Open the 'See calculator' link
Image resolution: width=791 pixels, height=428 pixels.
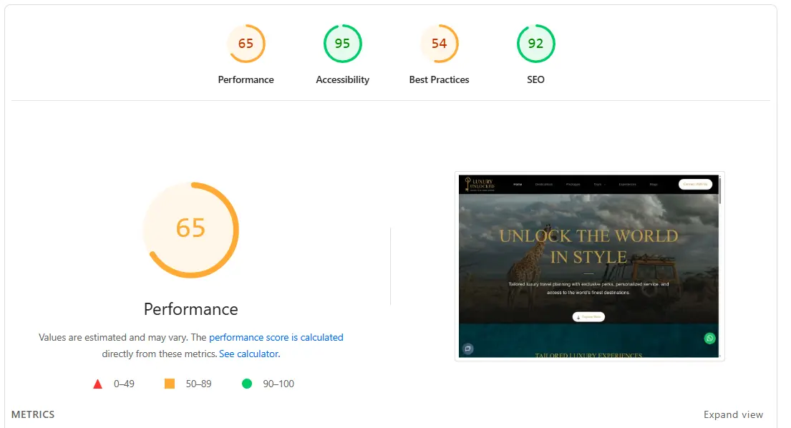click(x=248, y=354)
